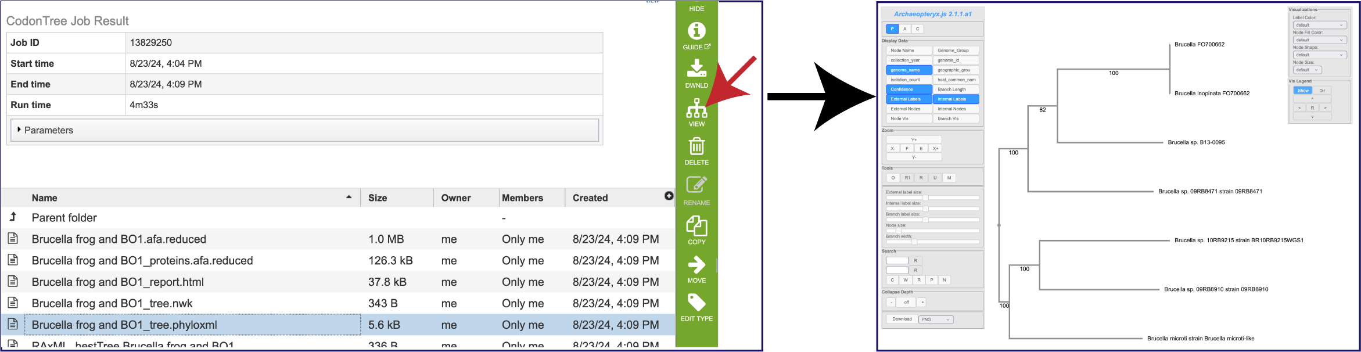Click the EDIT TYPE tag icon
The height and width of the screenshot is (352, 1361).
pos(696,303)
